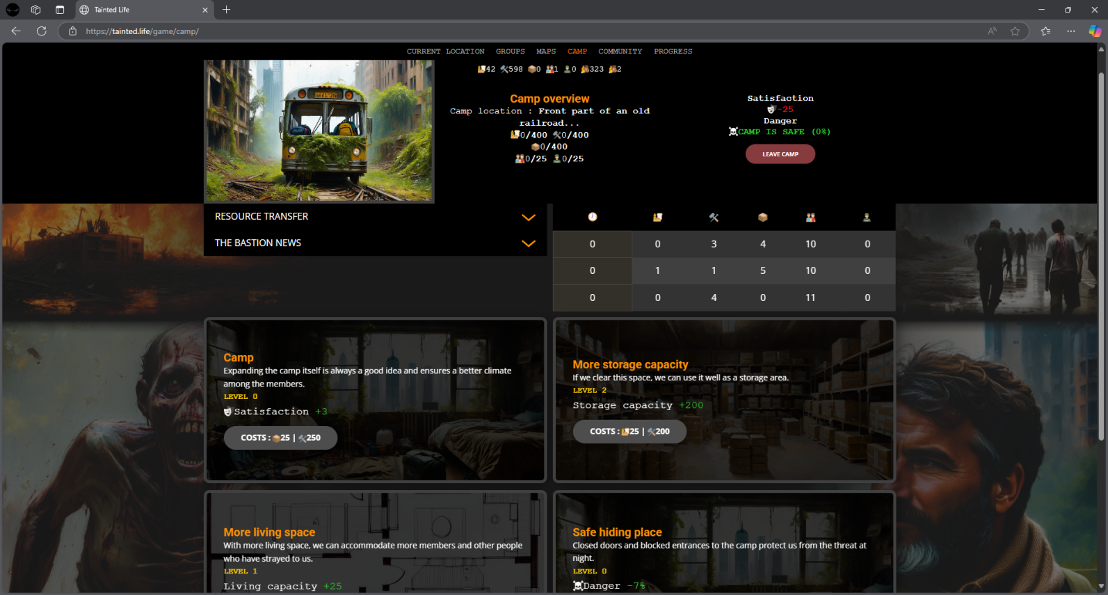Expand The Bastion News section
The image size is (1108, 595).
click(528, 243)
